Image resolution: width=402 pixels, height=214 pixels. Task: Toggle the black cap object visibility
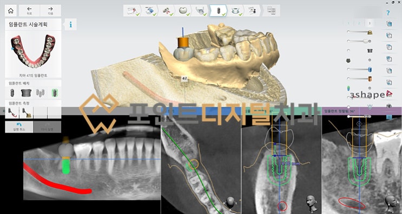click(x=348, y=60)
